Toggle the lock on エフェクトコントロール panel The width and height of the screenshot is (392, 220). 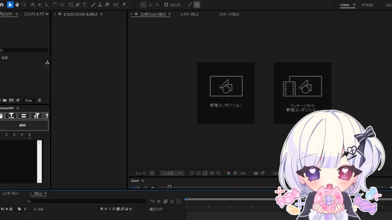(x=60, y=14)
